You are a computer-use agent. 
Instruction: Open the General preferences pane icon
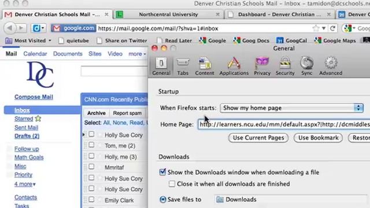[x=161, y=66]
